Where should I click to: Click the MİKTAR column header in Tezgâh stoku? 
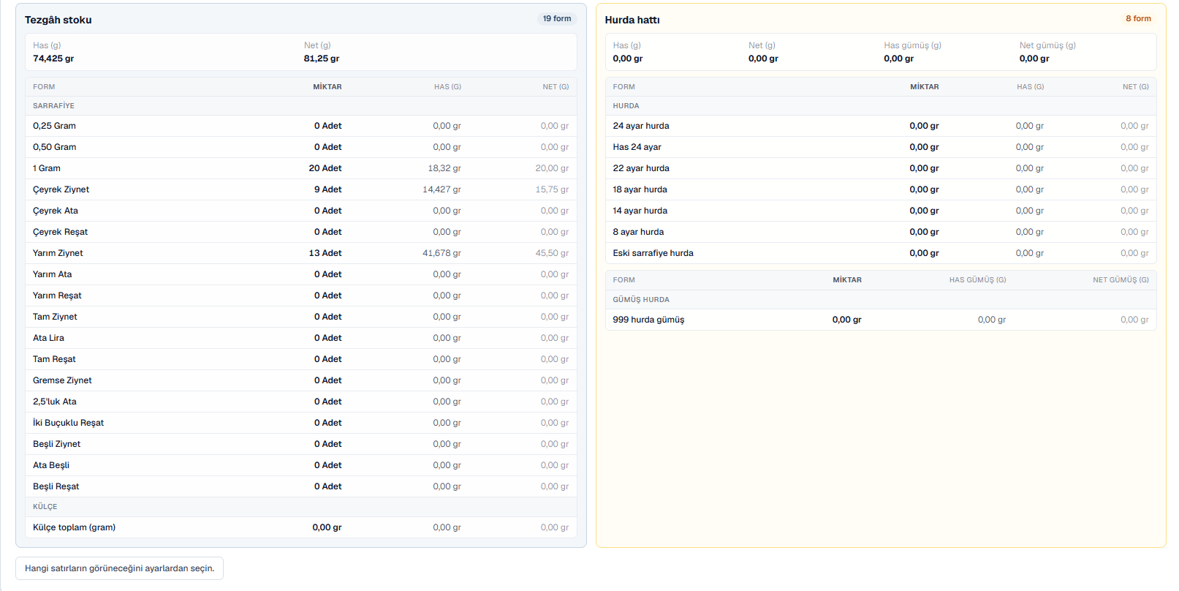pyautogui.click(x=327, y=87)
